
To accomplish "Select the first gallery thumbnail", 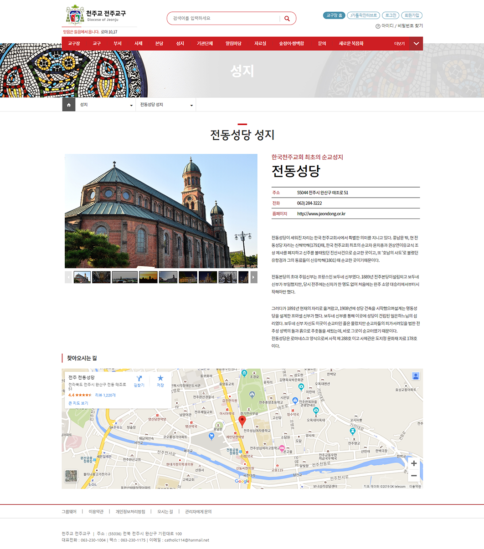I will (x=82, y=277).
